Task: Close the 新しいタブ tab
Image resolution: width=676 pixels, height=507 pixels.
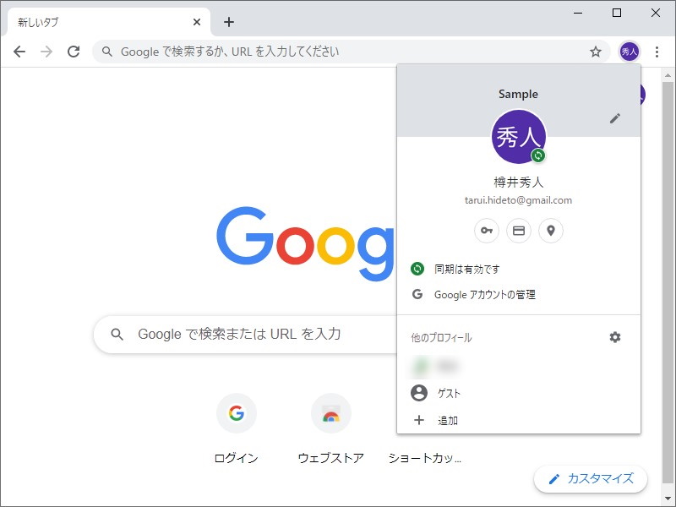Action: click(197, 22)
